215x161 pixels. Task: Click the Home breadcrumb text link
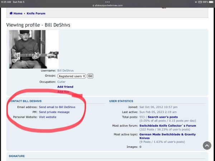coord(18,14)
